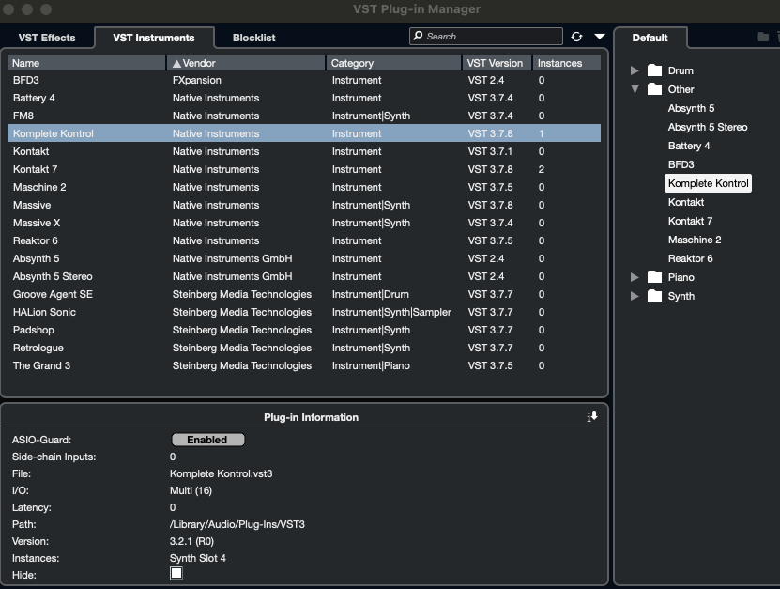Select the Default collection tab
The width and height of the screenshot is (780, 589).
[x=650, y=38]
